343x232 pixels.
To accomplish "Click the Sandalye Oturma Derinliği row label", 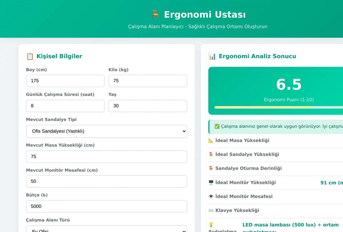I will pos(248,168).
